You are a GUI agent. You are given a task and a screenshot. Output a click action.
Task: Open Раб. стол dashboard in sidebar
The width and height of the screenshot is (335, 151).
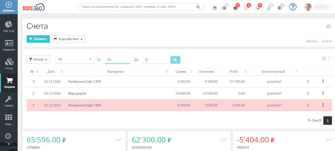coord(9,26)
